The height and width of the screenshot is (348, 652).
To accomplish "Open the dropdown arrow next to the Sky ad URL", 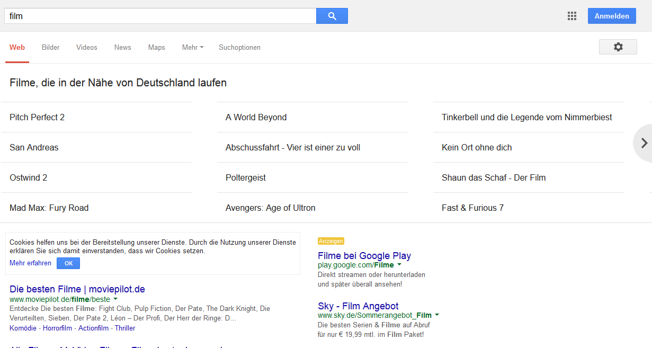I will (436, 315).
